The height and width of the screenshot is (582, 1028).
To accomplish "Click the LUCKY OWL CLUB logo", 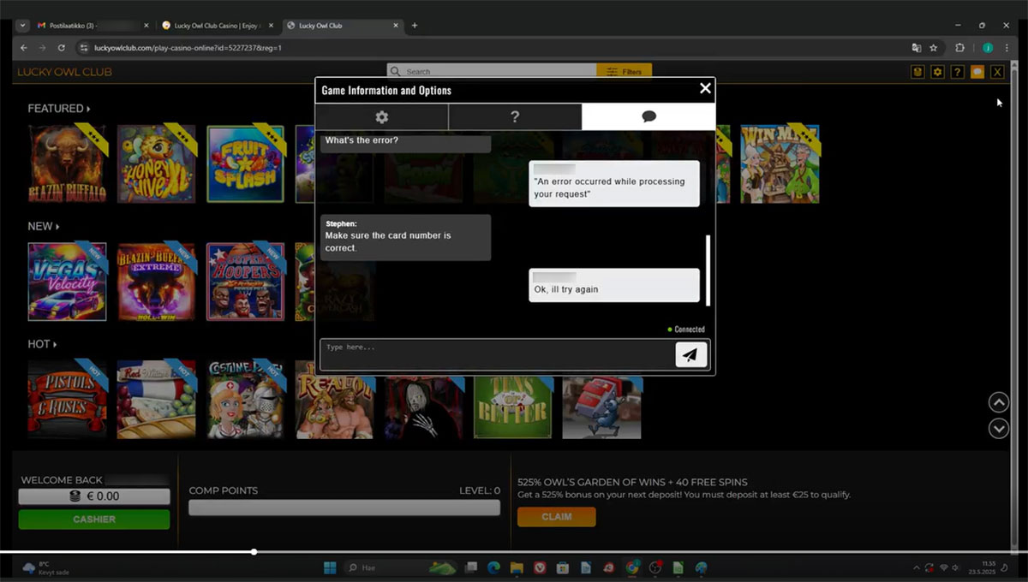I will pyautogui.click(x=64, y=72).
